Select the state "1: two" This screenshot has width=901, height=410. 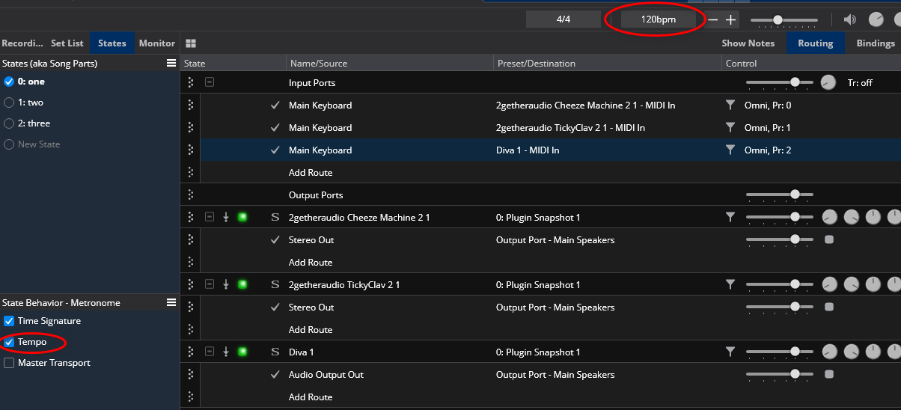tap(9, 102)
